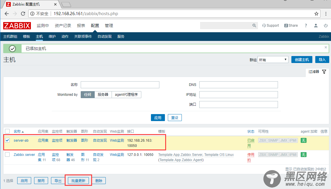This screenshot has width=331, height=189.
Task: Bookmark the page with the star icon
Action: tap(316, 14)
